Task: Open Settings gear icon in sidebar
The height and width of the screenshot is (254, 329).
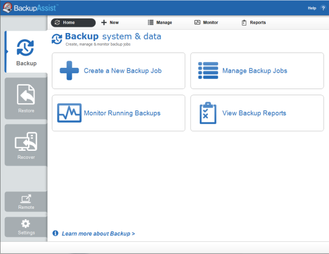Action: [x=26, y=223]
